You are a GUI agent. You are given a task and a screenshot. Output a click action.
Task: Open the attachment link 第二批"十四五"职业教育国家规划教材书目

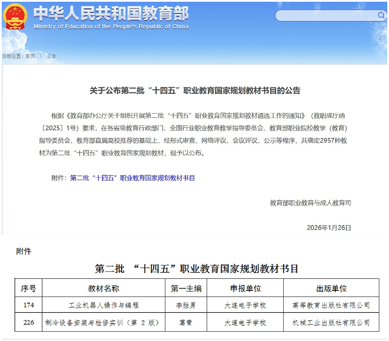coord(132,178)
